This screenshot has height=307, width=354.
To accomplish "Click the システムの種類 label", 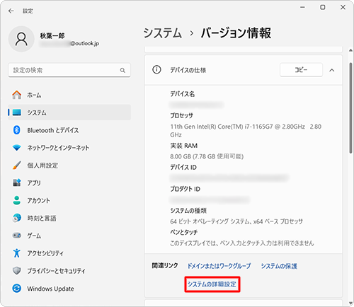I will click(x=188, y=211).
